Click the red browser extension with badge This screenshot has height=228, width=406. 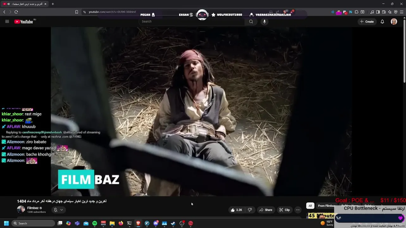pyautogui.click(x=345, y=12)
